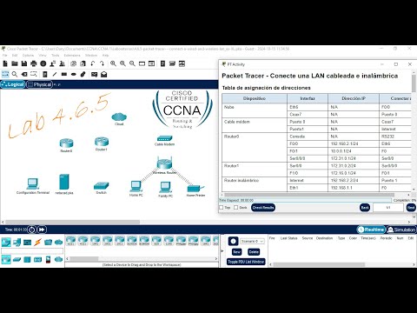Click the Dispositivo column header
417x313 pixels.
pos(255,98)
